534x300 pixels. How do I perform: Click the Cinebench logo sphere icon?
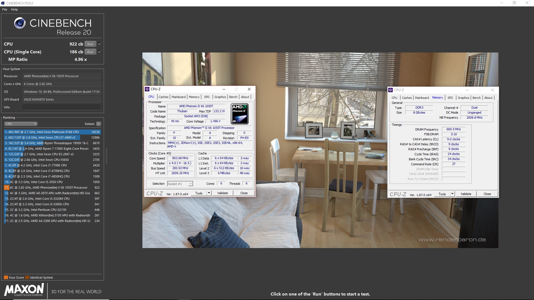[20, 23]
